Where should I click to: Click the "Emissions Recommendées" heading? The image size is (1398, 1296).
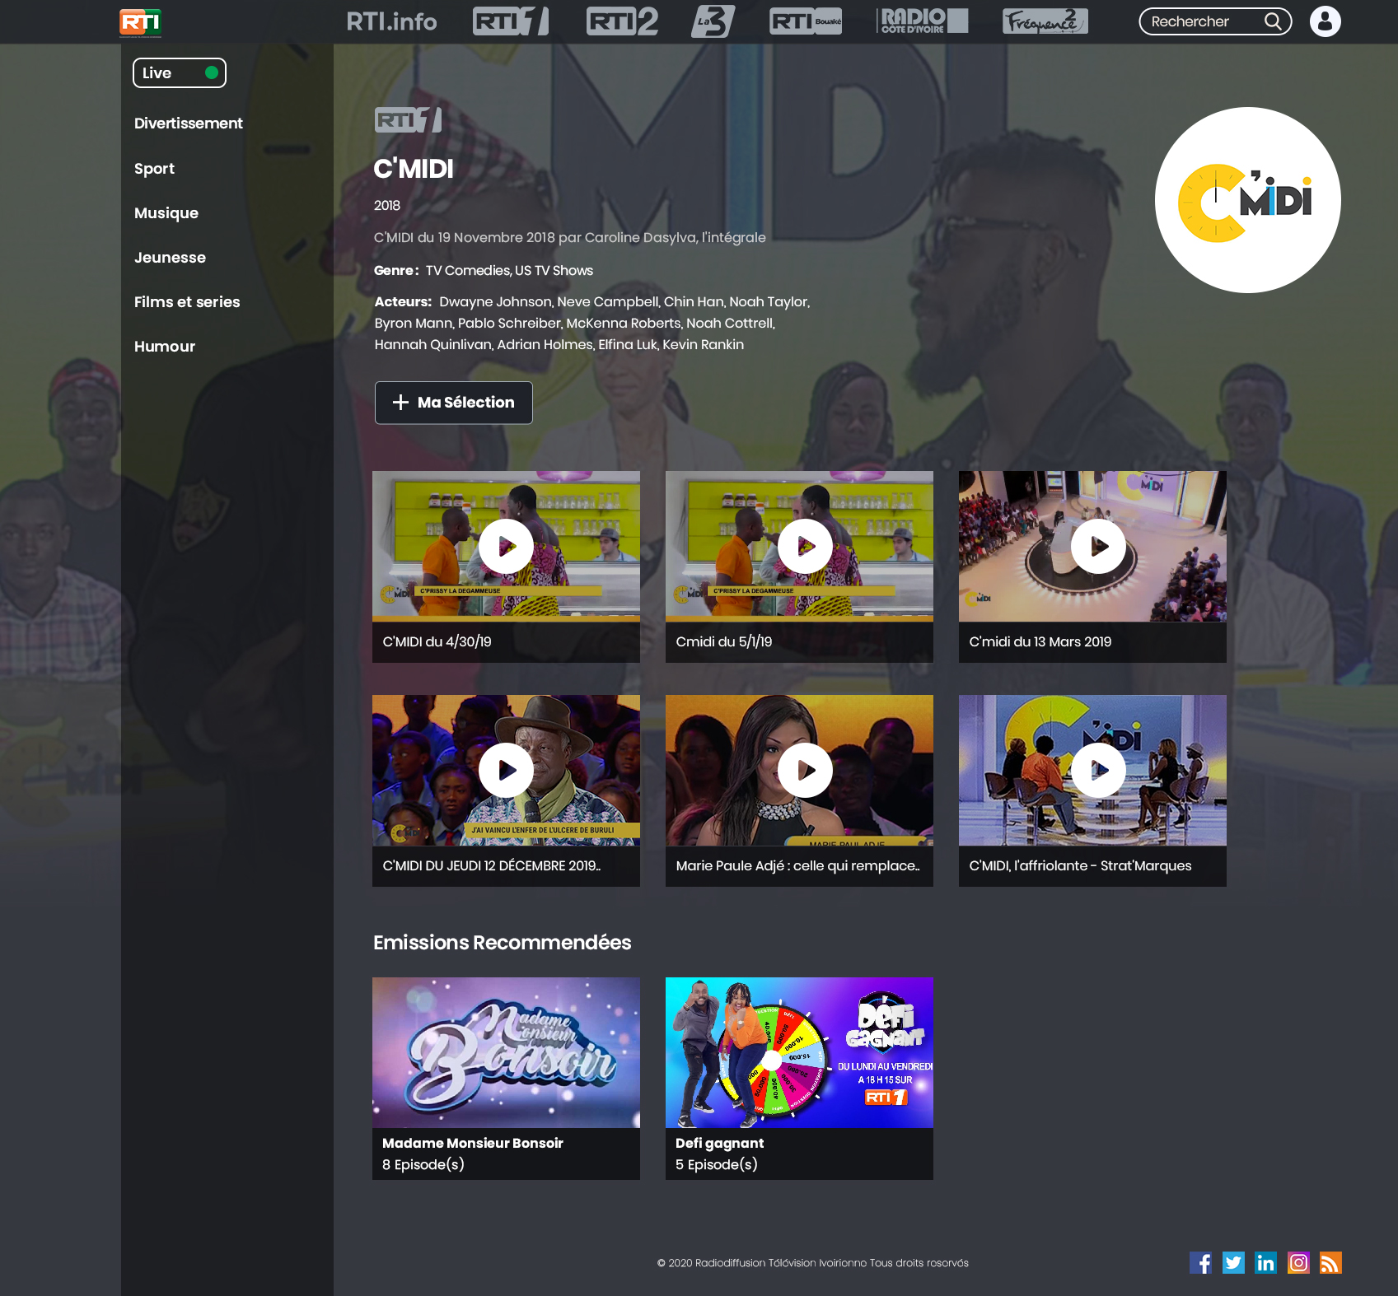[x=503, y=943]
